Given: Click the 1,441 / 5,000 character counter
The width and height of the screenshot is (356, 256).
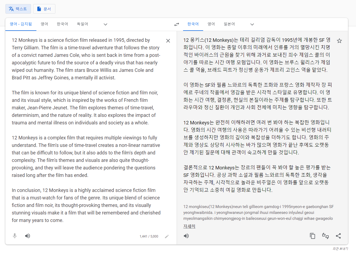Looking at the screenshot, I should 149,236.
